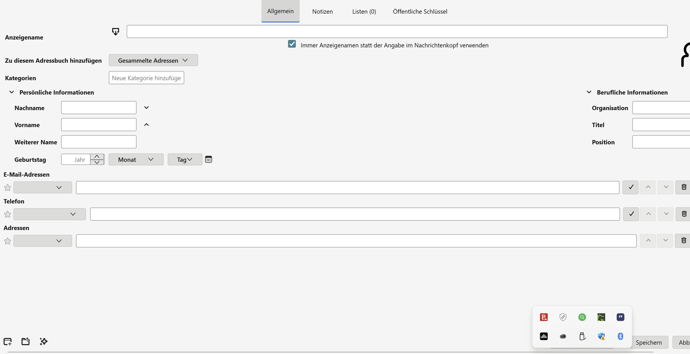This screenshot has width=690, height=354.
Task: Delete the E-Mail-Adressen row with trash icon
Action: [684, 187]
